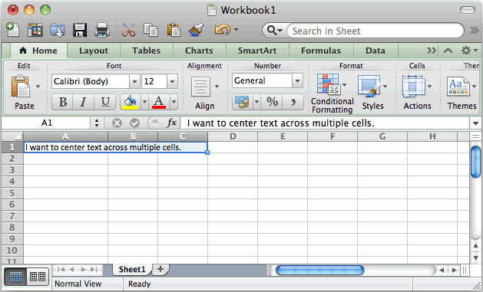The width and height of the screenshot is (483, 292).
Task: Open ribbon settings gear menu
Action: point(469,51)
